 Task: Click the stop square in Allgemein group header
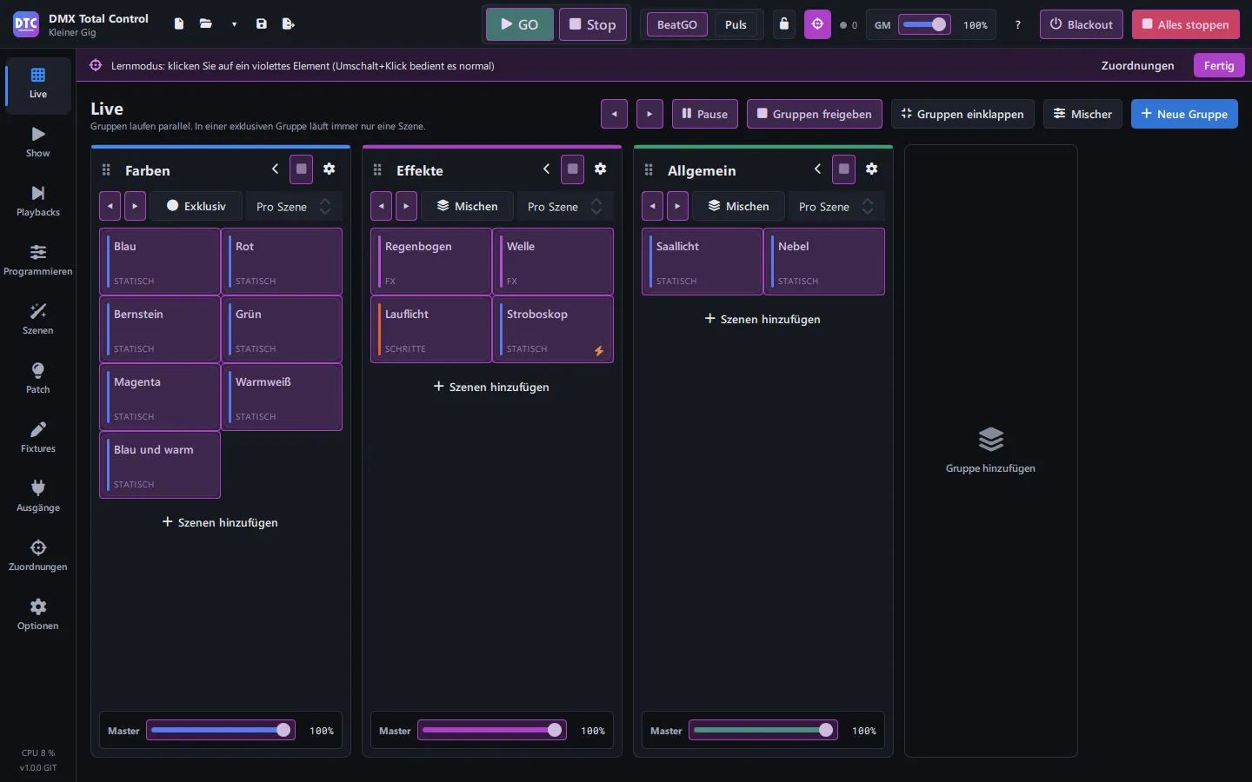pos(844,169)
